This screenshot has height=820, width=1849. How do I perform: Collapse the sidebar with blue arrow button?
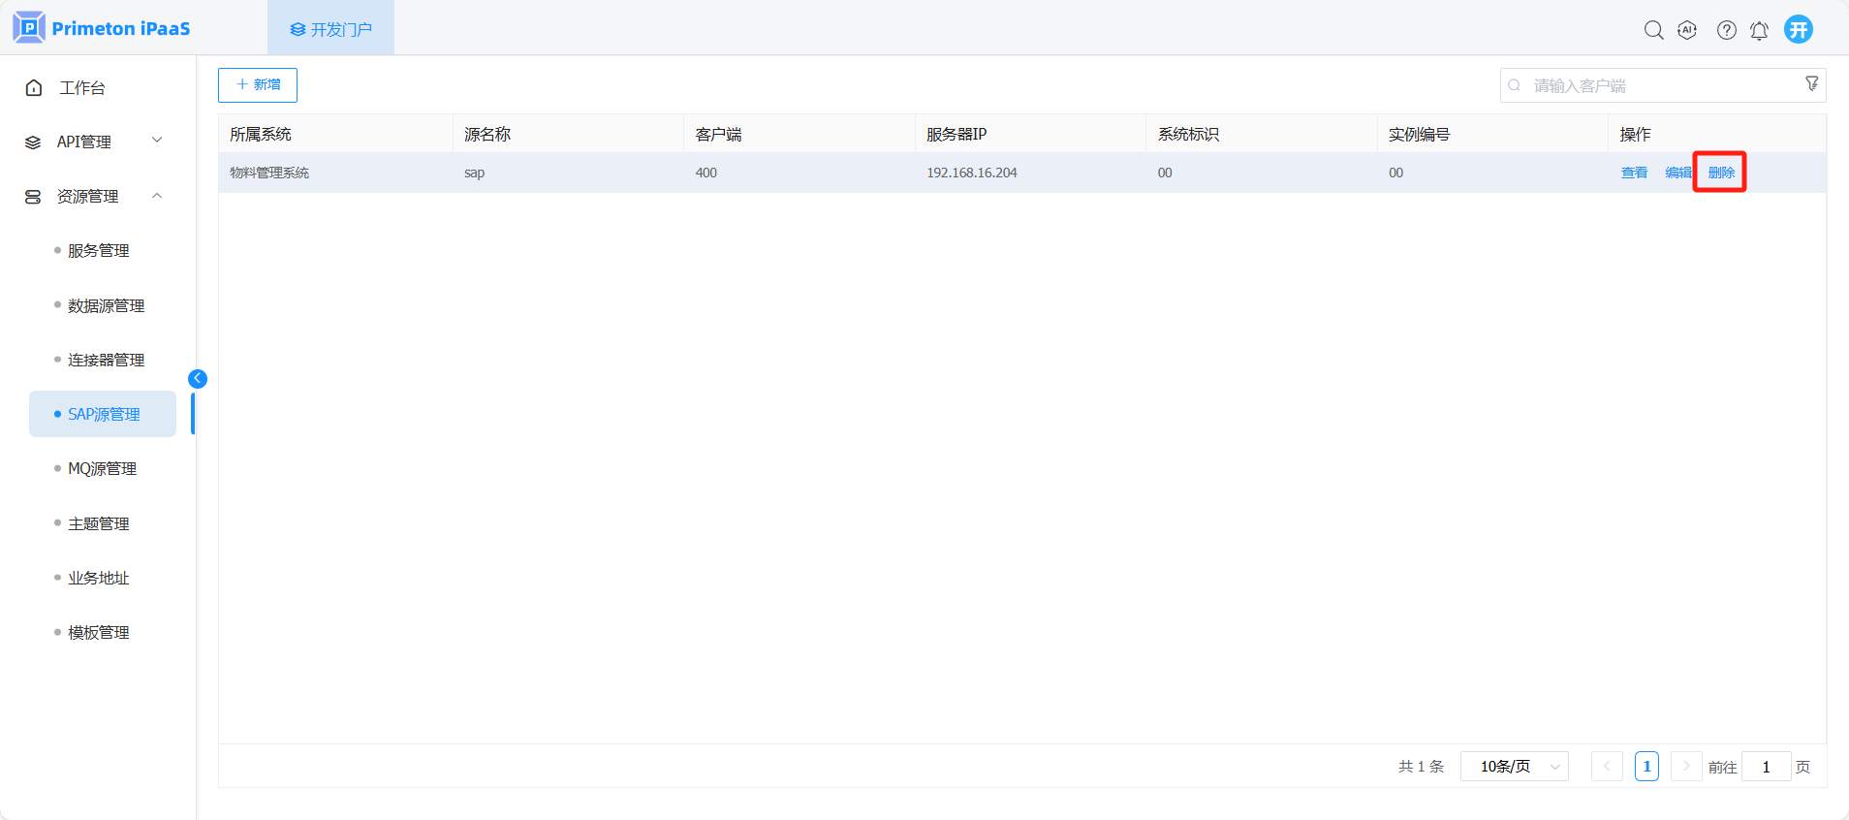click(198, 379)
